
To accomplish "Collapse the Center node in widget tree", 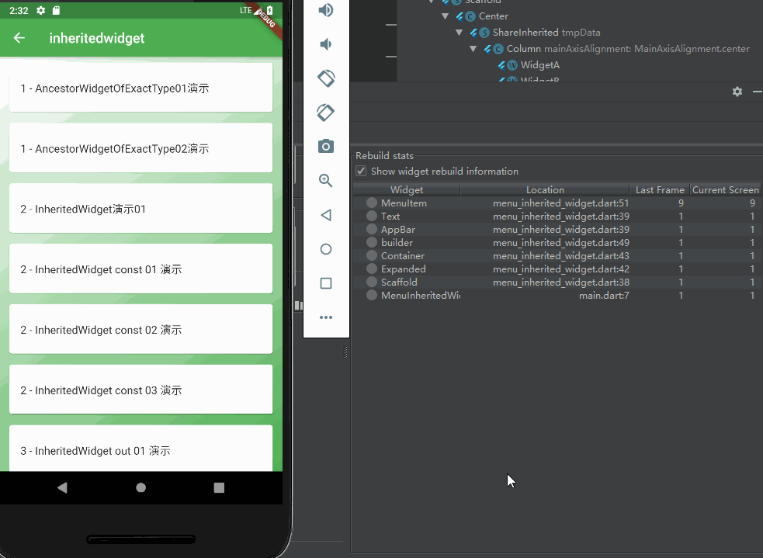I will (445, 16).
